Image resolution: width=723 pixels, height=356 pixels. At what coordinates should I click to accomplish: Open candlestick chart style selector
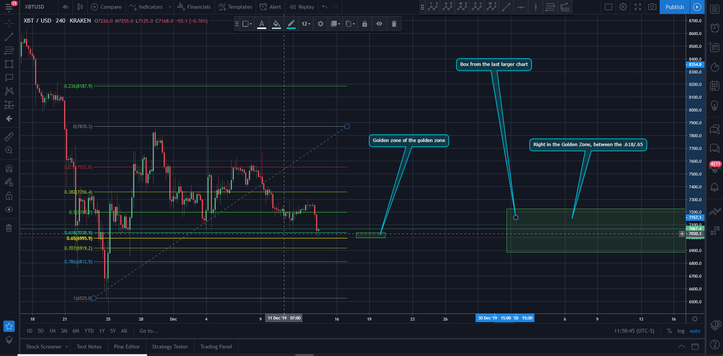[80, 7]
